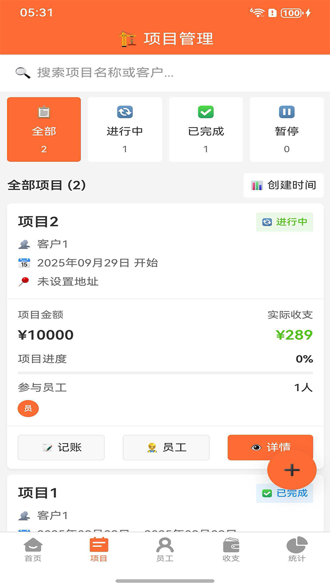Focus the project search input field
This screenshot has height=587, width=330.
[x=174, y=73]
